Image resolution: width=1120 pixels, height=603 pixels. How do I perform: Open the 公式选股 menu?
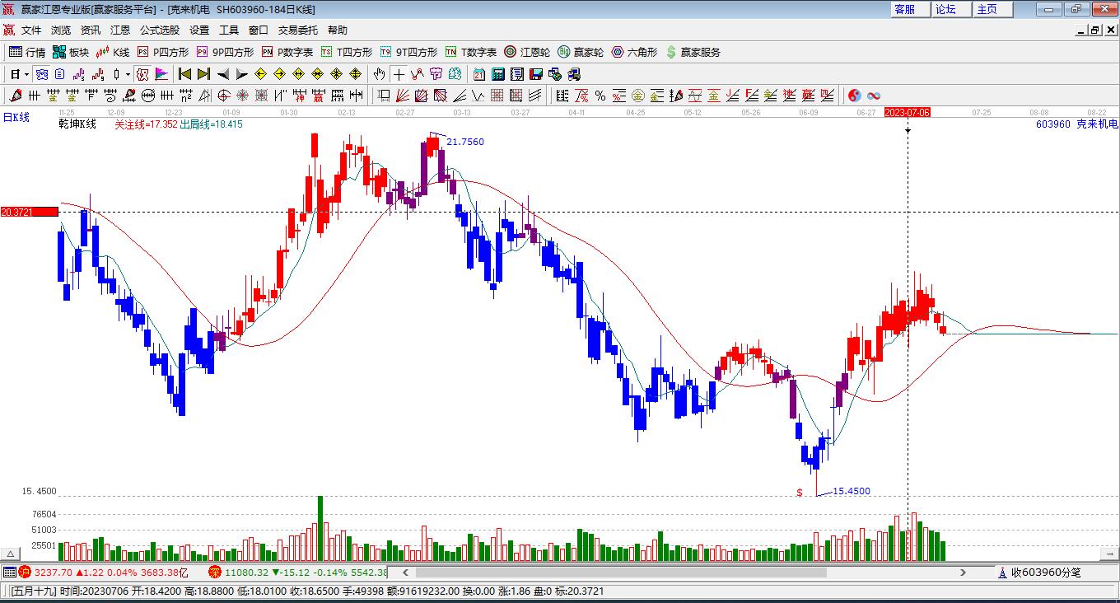pyautogui.click(x=160, y=30)
